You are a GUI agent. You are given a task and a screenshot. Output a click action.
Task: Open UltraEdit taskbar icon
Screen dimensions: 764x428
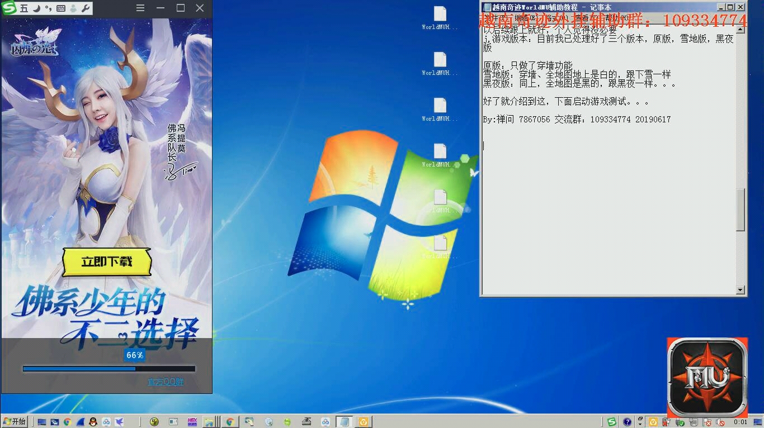pos(154,422)
